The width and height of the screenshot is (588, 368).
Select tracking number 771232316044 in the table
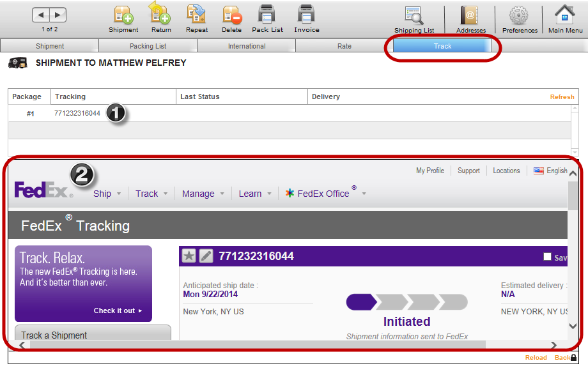click(x=77, y=113)
